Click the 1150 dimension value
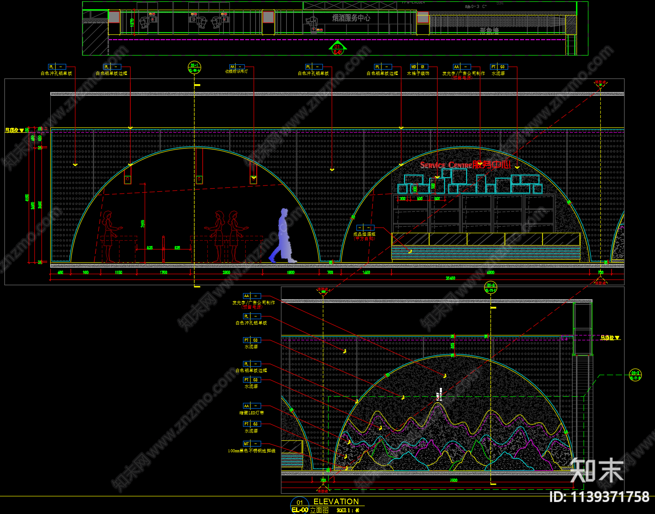655x514 pixels. tap(119, 273)
